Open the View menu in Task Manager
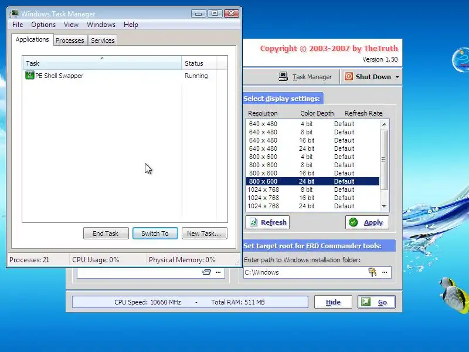 [71, 25]
